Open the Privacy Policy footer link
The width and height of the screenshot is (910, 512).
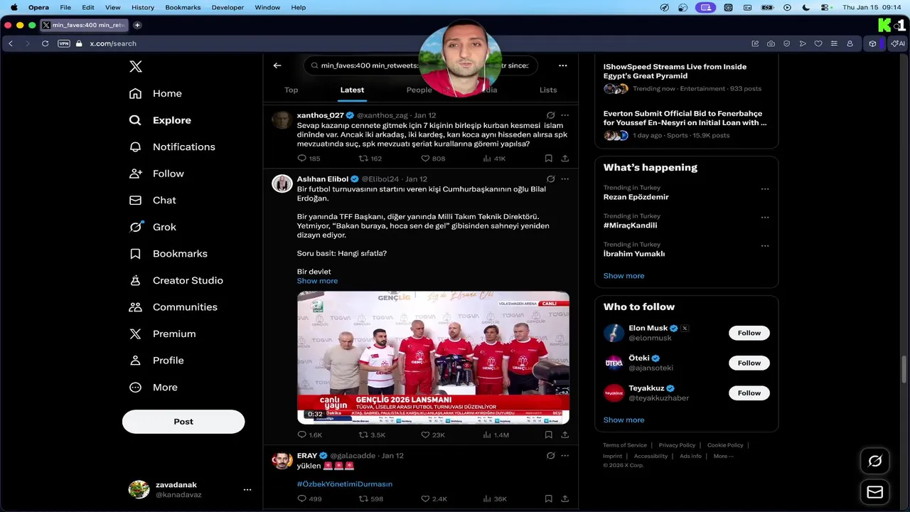tap(677, 445)
